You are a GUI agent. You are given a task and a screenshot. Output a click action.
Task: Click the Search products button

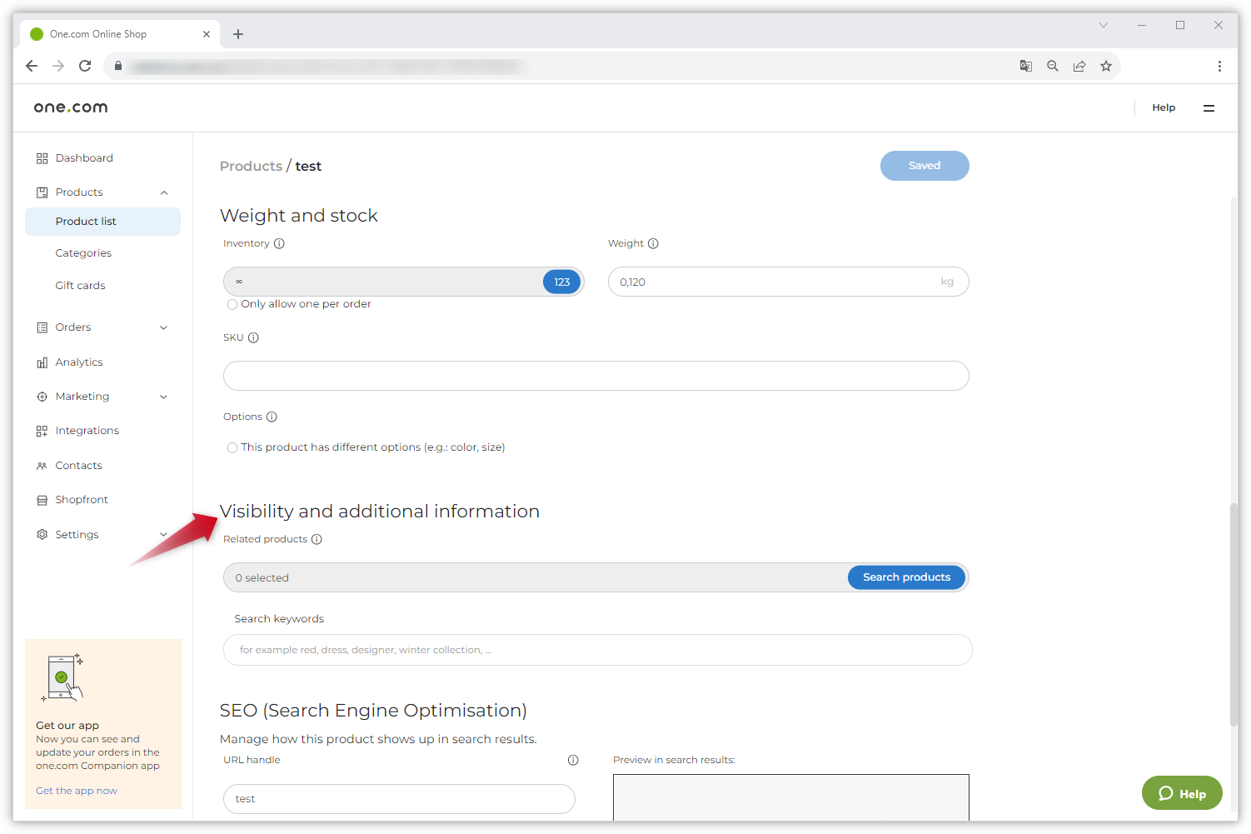[906, 577]
